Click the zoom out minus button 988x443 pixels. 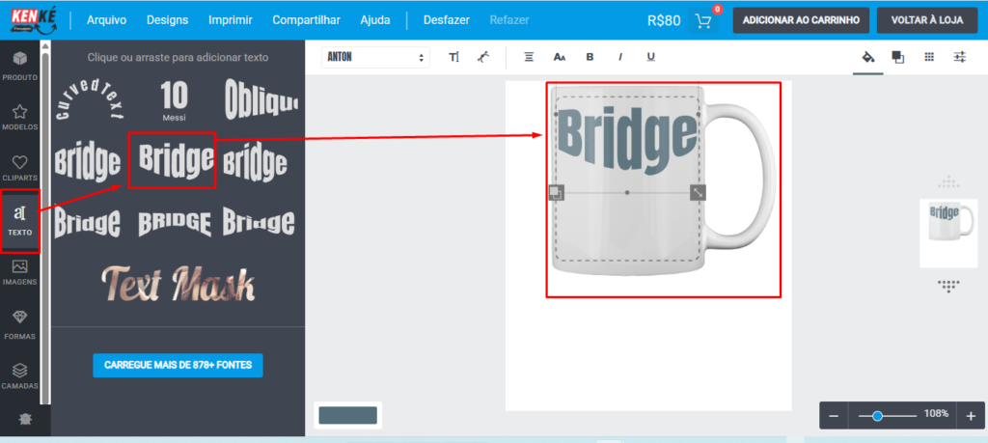coord(834,416)
